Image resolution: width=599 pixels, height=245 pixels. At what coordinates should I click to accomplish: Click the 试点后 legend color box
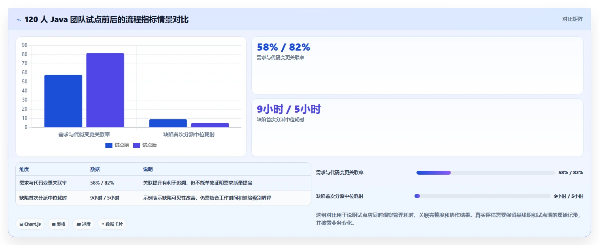[x=136, y=145]
